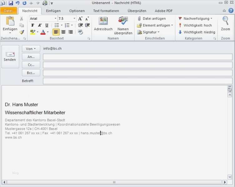235x187 pixels.
Task: Open the Zwischenablage dialog launcher
Action: pos(24,39)
